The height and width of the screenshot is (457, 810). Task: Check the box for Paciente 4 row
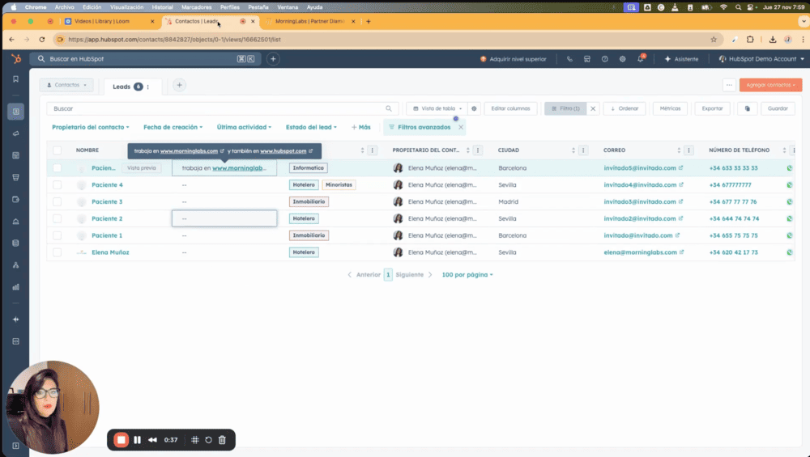click(x=57, y=184)
